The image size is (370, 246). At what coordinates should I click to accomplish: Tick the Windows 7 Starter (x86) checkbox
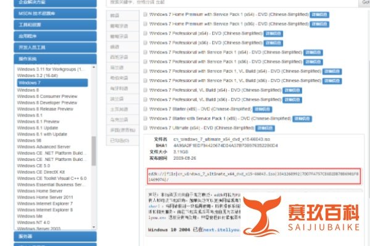click(145, 109)
